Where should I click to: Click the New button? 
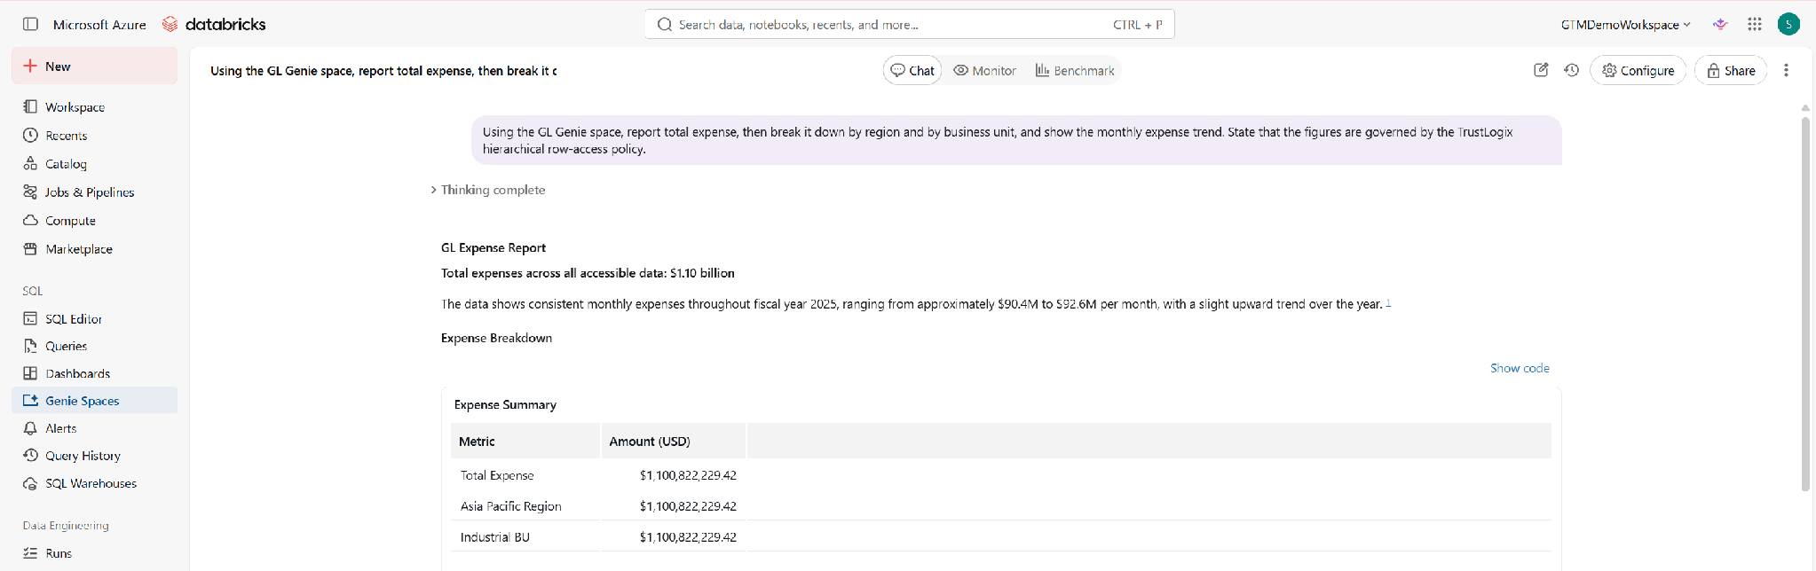[x=95, y=66]
